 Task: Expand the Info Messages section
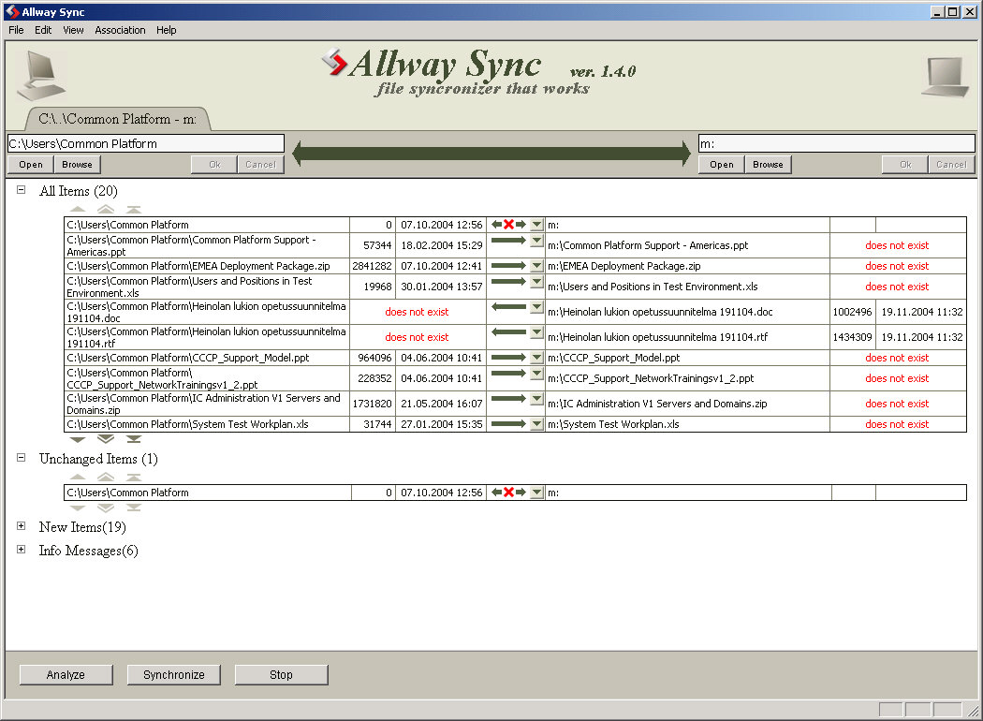pos(22,550)
